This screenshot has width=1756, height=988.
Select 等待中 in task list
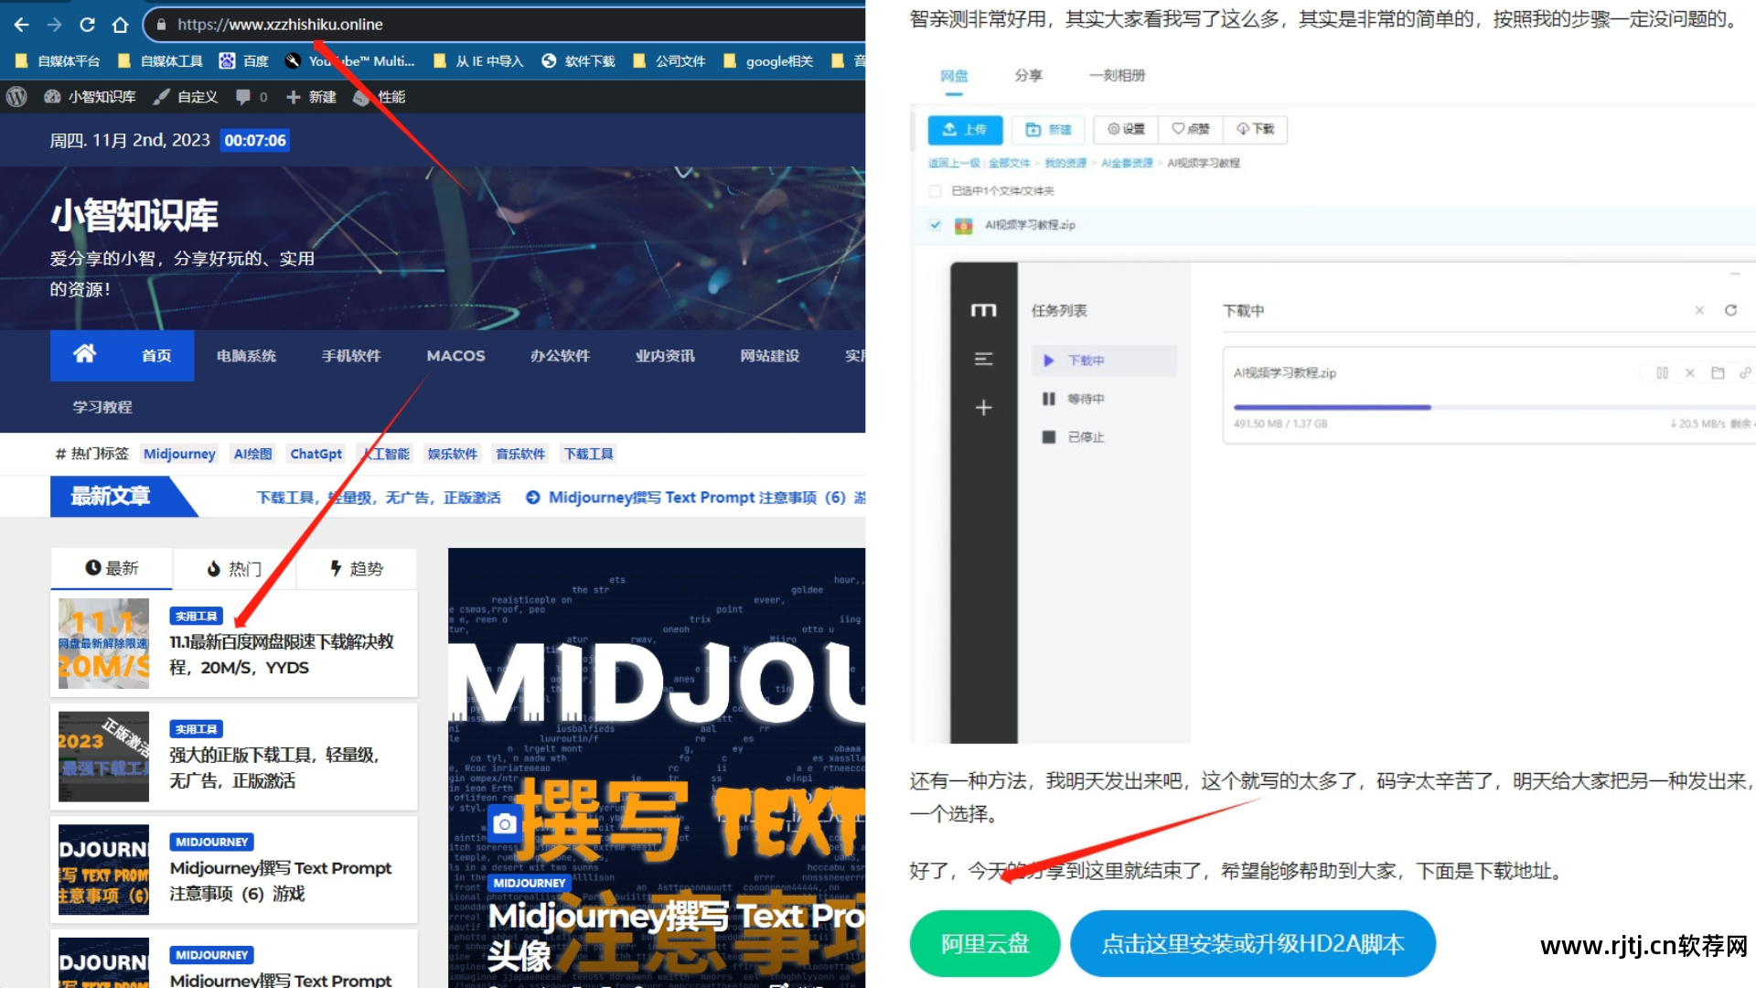[x=1073, y=399]
